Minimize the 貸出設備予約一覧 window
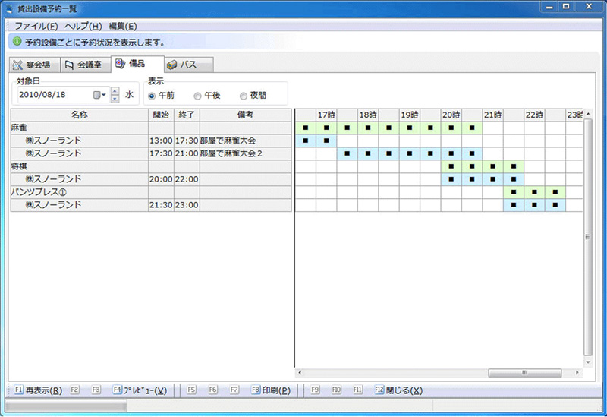Viewport: 607px width, 417px height. pos(549,7)
